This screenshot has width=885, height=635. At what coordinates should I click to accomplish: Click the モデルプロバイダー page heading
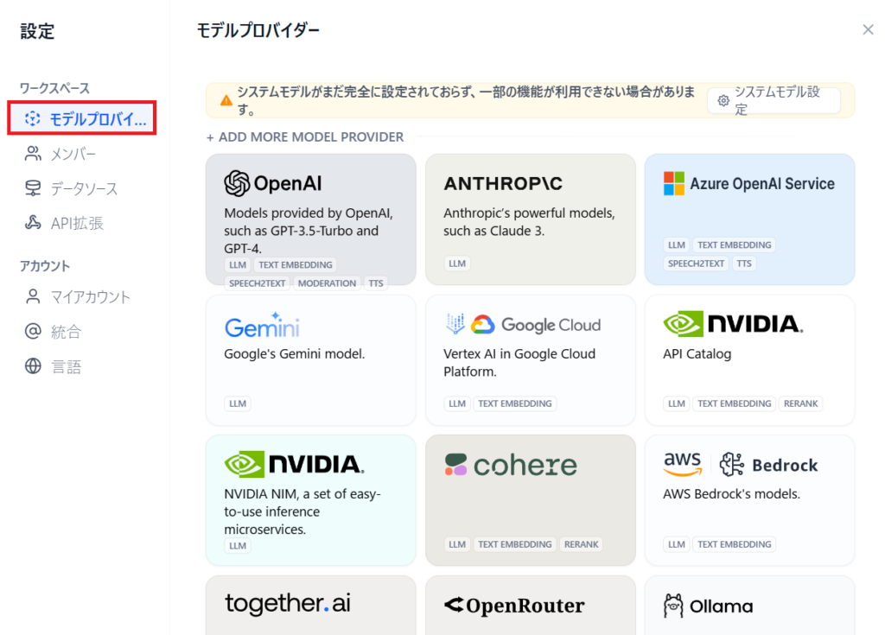click(x=258, y=30)
